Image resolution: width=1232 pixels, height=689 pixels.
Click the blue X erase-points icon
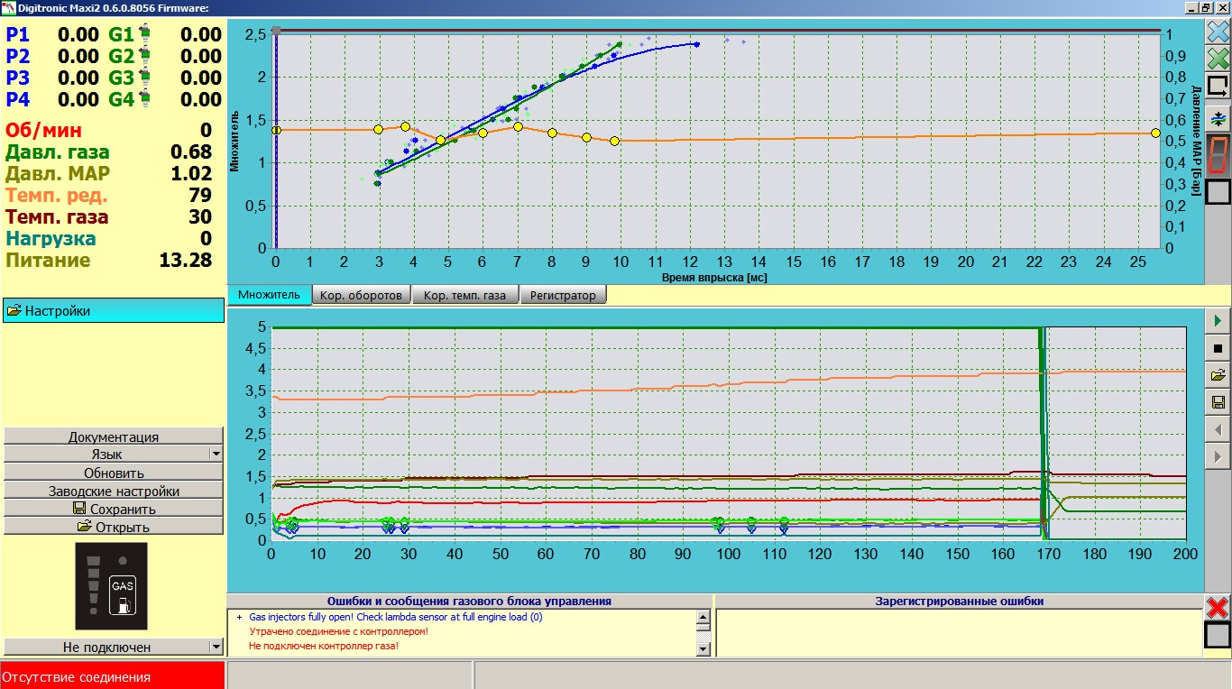coord(1218,33)
